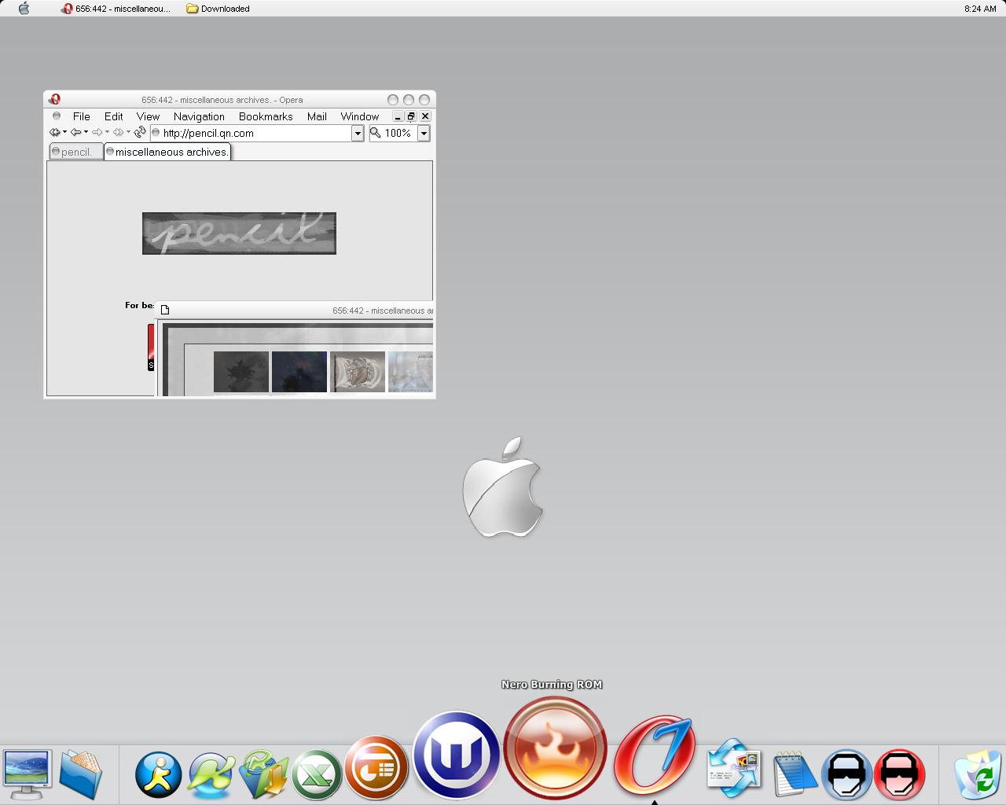Viewport: 1006px width, 805px height.
Task: Open the Window menu
Action: pos(360,116)
